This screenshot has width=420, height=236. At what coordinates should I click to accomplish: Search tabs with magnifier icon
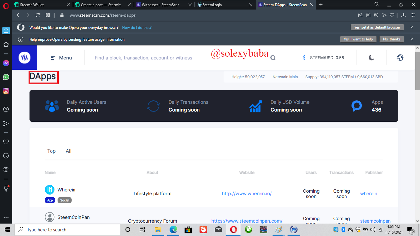pos(377,4)
